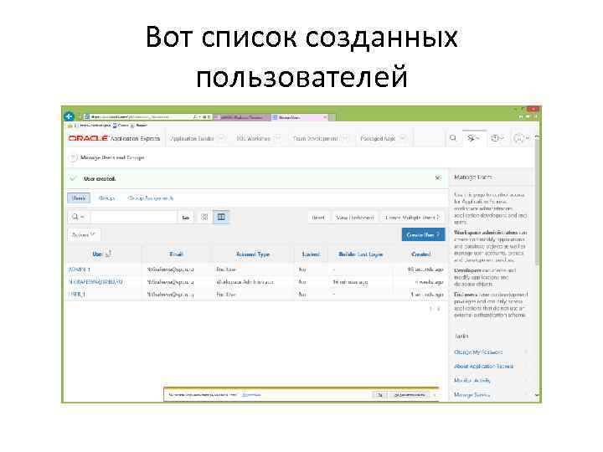Select the Users tab

coord(79,198)
